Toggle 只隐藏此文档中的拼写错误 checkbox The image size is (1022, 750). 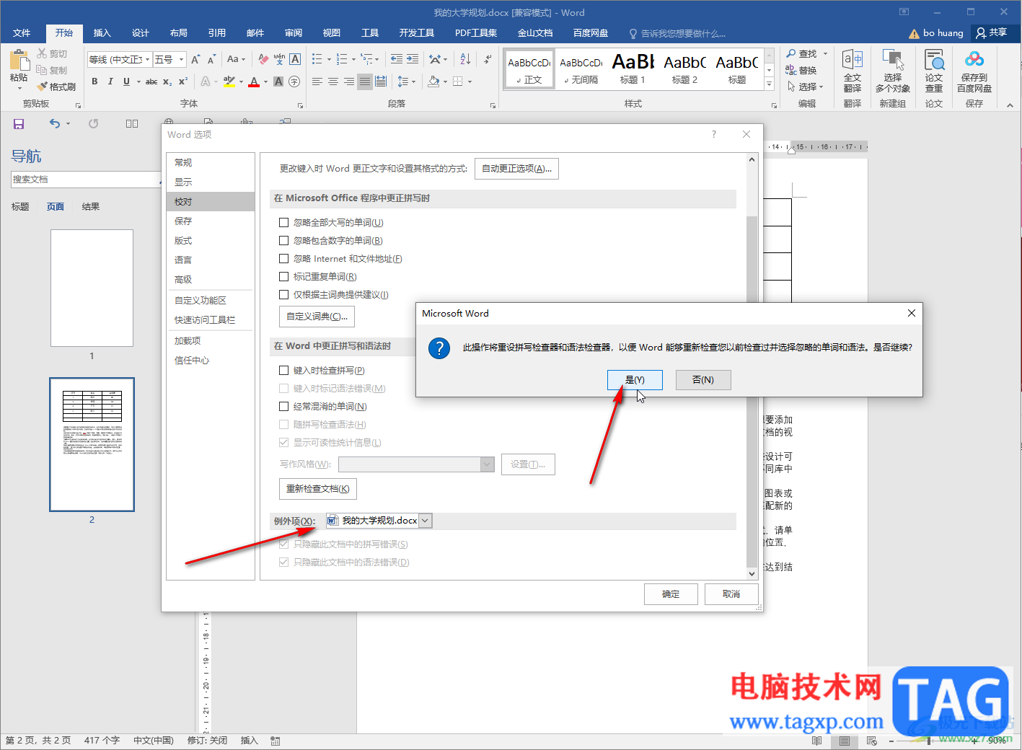pos(284,544)
